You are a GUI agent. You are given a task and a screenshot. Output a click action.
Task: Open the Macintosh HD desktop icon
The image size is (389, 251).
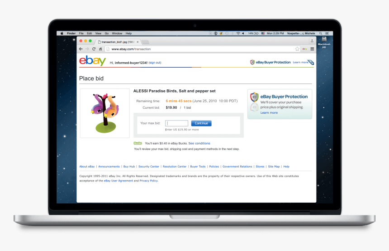324,42
